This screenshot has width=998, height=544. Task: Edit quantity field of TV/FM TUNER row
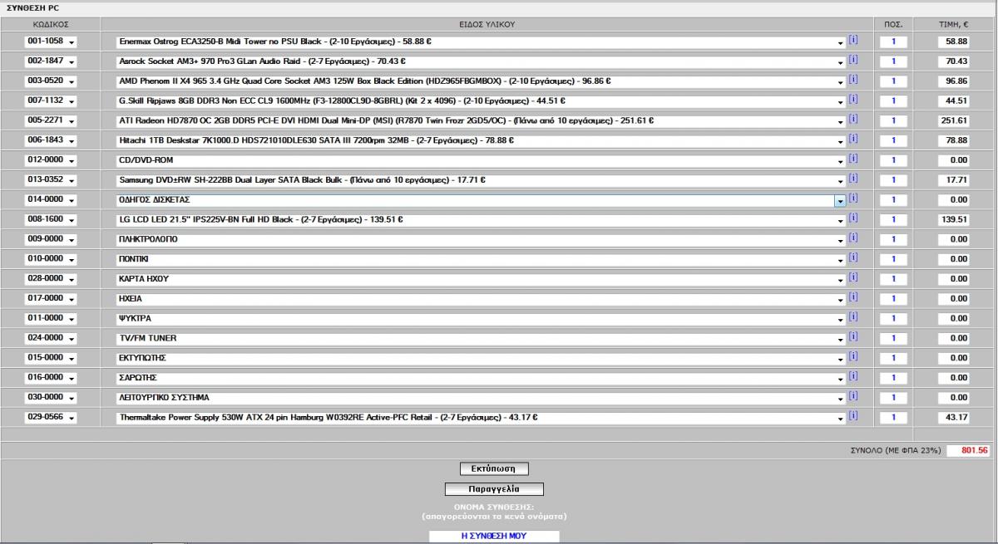pyautogui.click(x=893, y=339)
